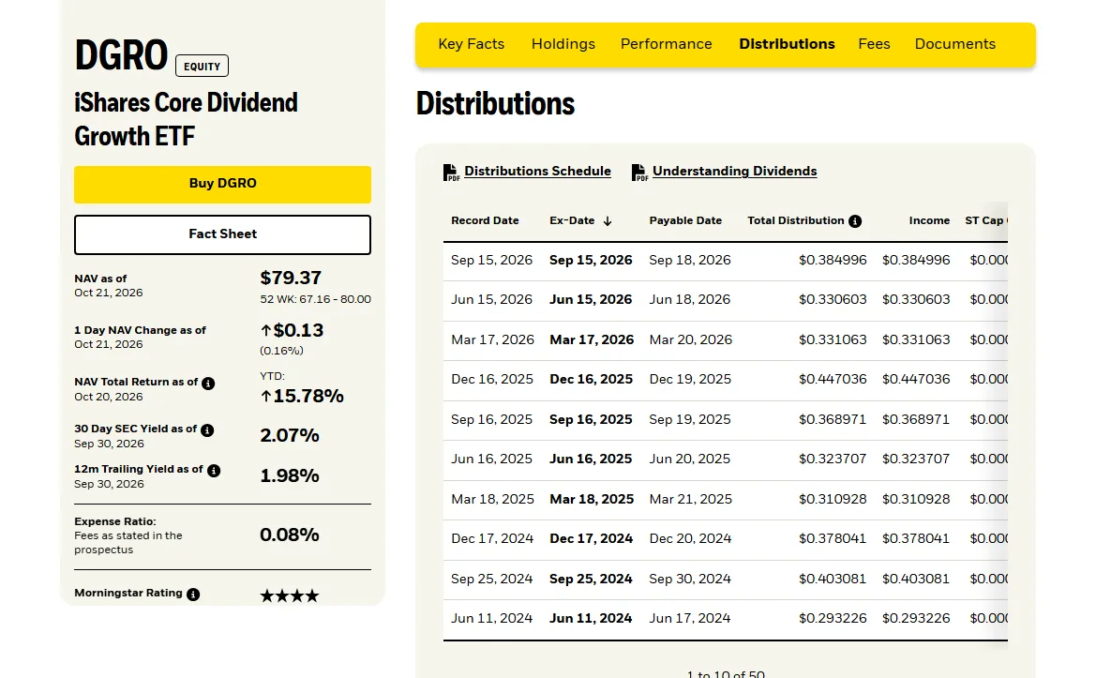Click PDF icon for Understanding Dividends

[639, 172]
